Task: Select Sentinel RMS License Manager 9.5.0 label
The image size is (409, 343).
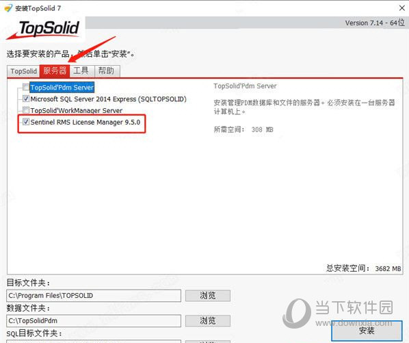Action: [x=85, y=122]
